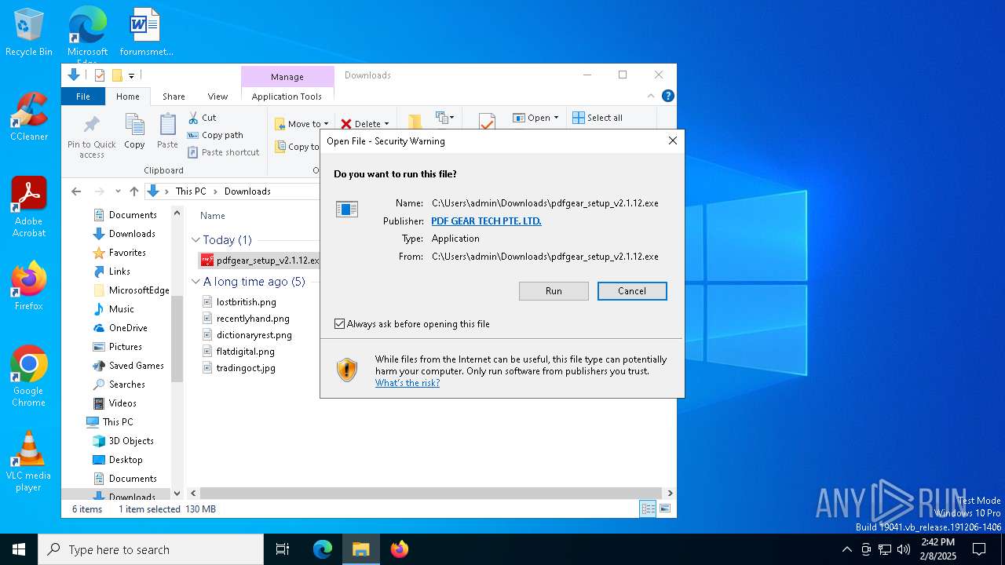Click the Pin to Quick access icon
Viewport: 1005px width, 565px height.
92,137
